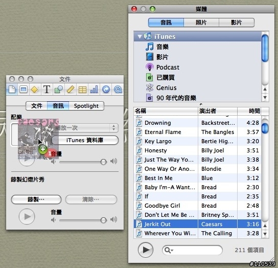Select the 90 年代的音樂 playlist
The height and width of the screenshot is (268, 278).
tap(197, 98)
